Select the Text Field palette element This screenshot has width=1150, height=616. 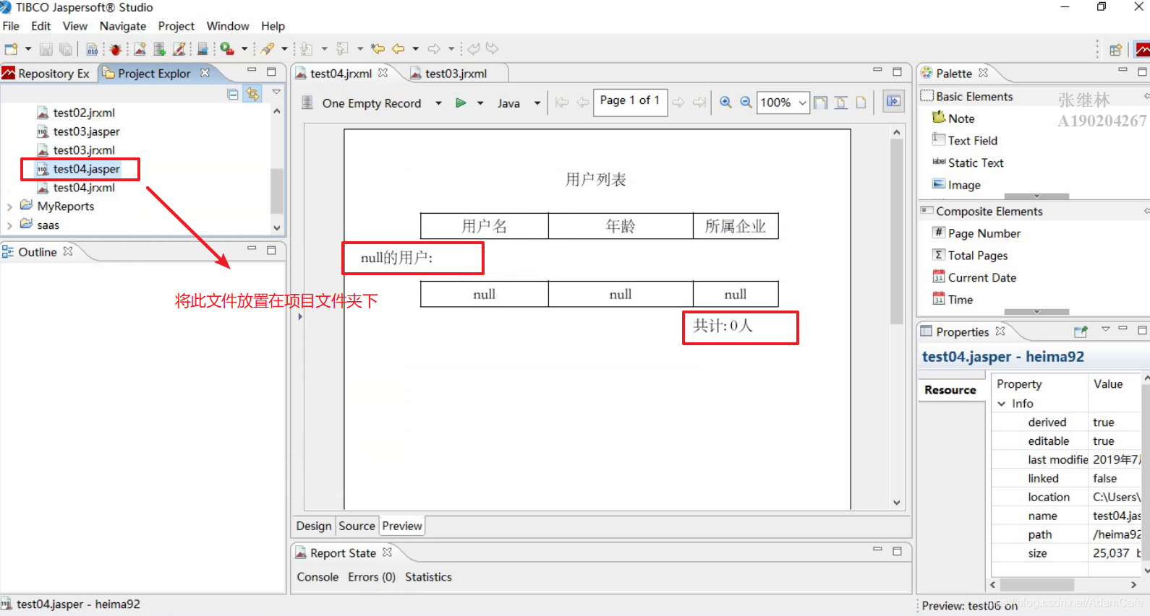pos(965,141)
